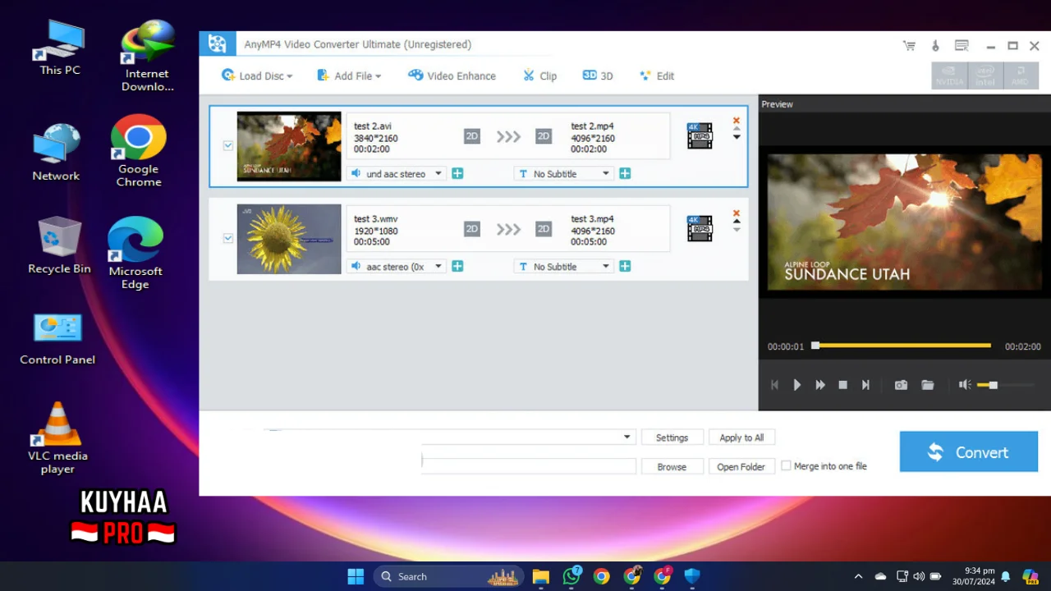
Task: Open the Clip tool
Action: point(540,76)
